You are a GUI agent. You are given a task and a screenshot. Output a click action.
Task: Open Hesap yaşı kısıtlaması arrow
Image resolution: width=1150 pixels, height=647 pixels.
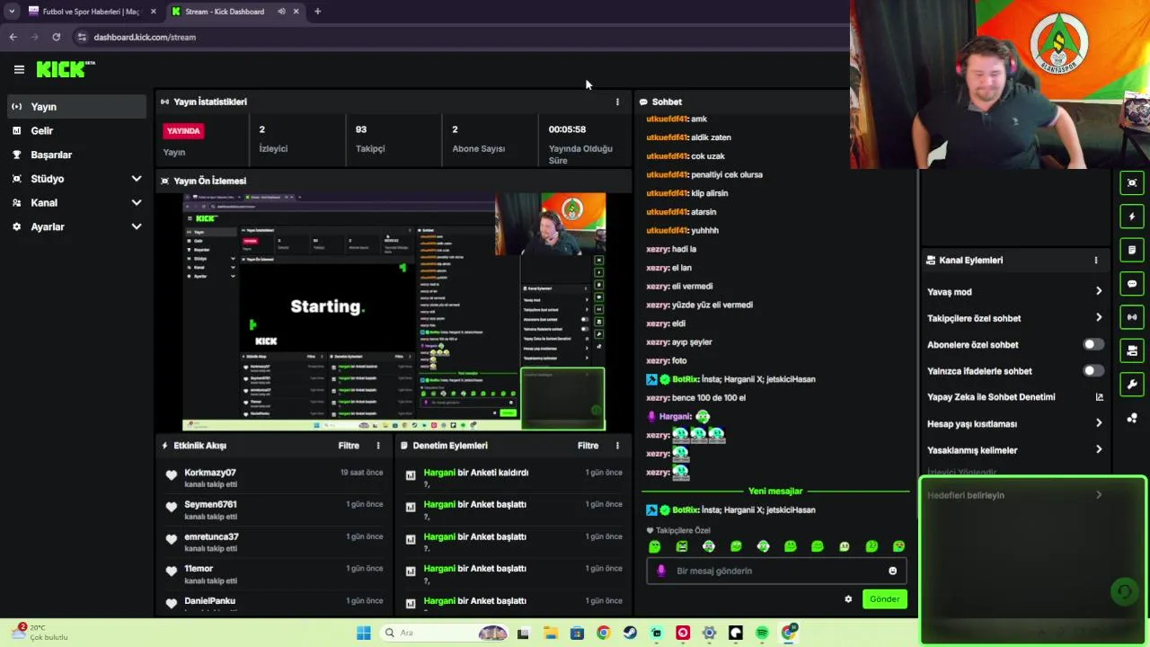coord(1099,423)
